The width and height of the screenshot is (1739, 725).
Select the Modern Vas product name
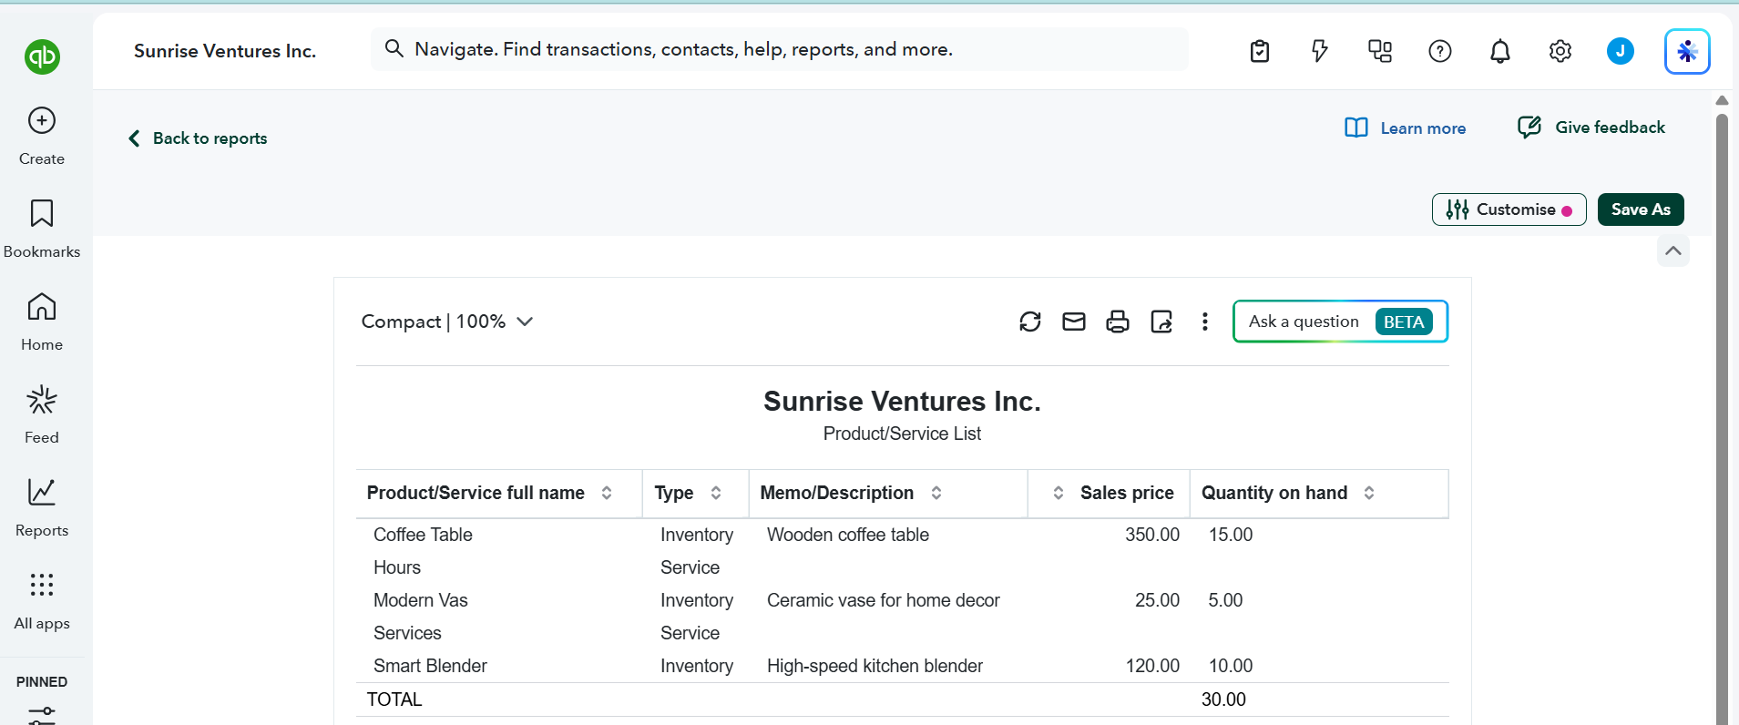421,600
